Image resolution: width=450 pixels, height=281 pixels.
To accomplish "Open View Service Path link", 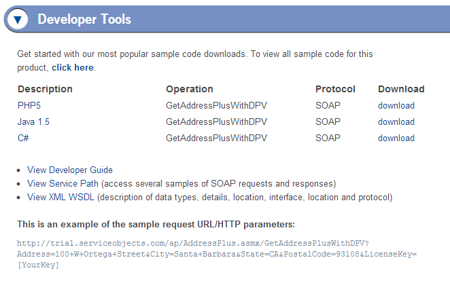I will point(63,184).
